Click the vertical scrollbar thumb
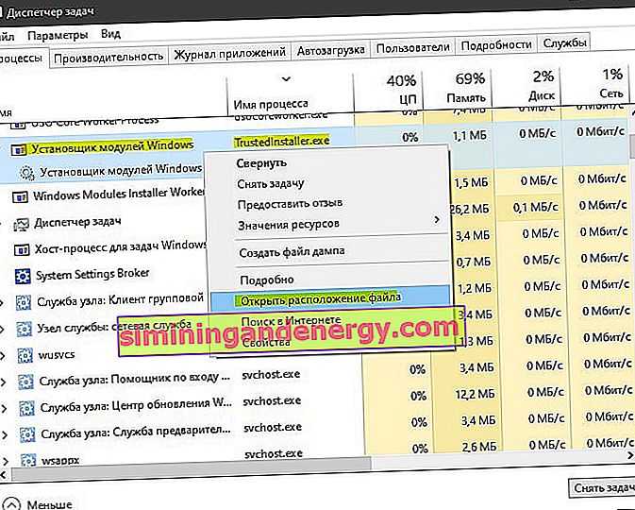 pos(632,146)
